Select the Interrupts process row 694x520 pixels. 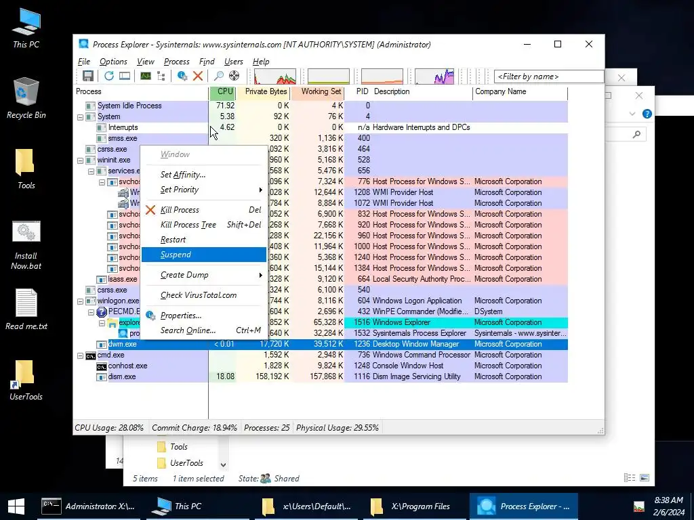click(x=321, y=127)
